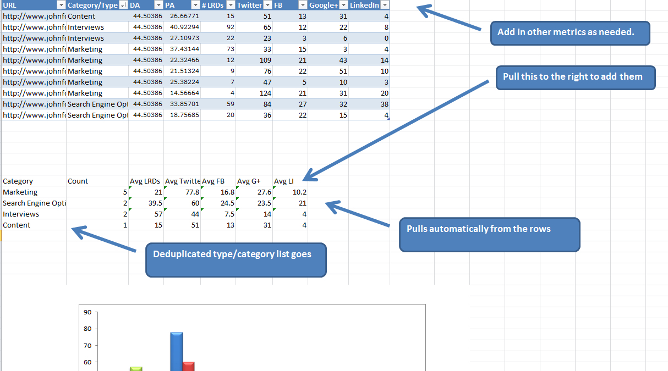Open the LinkedIn column filter arrow
668x371 pixels.
384,5
